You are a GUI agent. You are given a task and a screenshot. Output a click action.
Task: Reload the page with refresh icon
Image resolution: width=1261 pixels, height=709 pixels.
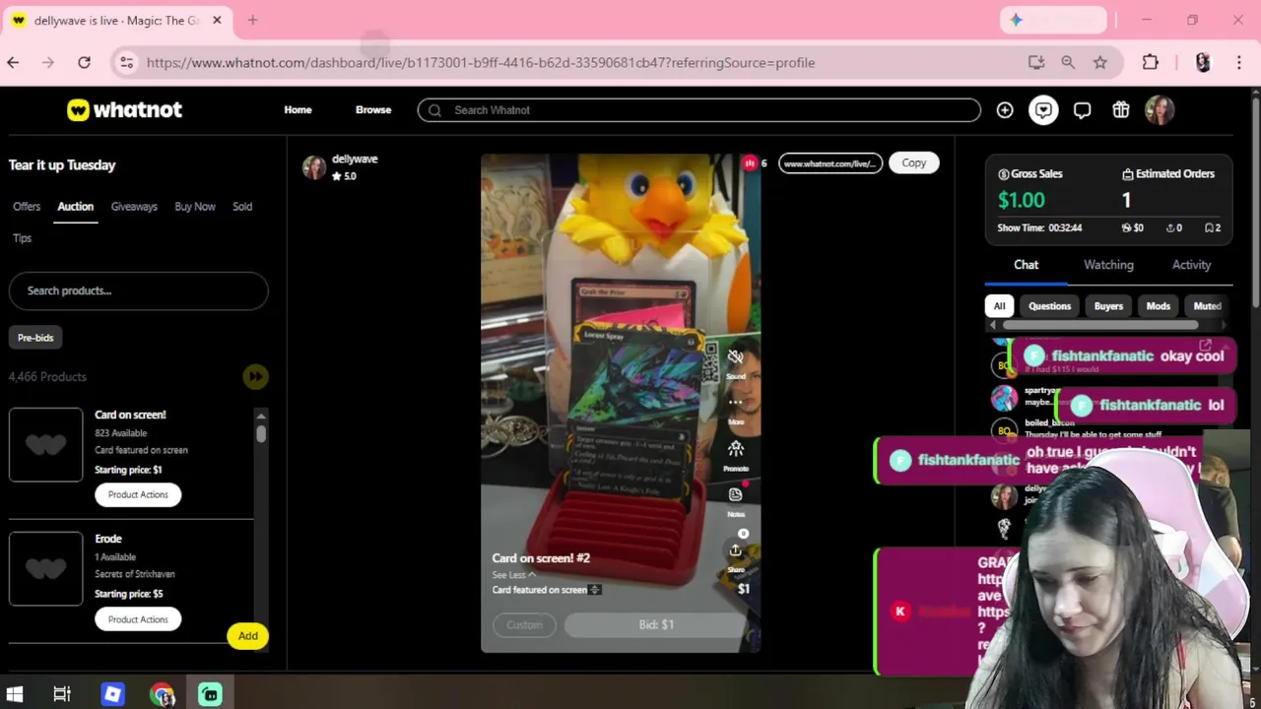[85, 63]
